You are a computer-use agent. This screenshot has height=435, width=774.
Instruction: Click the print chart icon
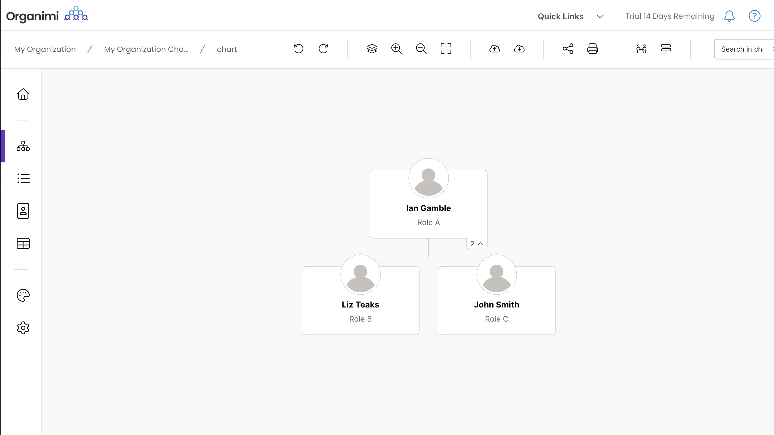coord(592,49)
